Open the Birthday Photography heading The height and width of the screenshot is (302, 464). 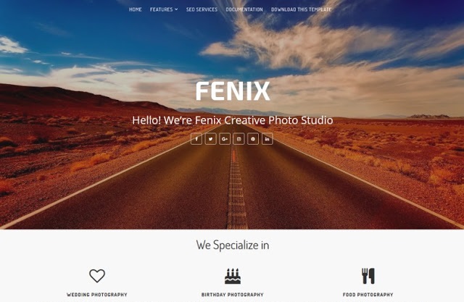[233, 295]
